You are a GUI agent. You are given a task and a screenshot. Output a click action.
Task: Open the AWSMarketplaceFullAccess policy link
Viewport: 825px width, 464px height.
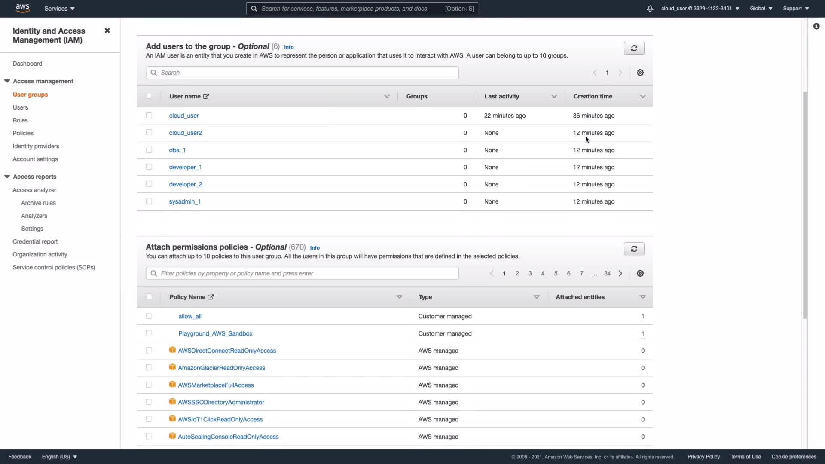tap(216, 385)
